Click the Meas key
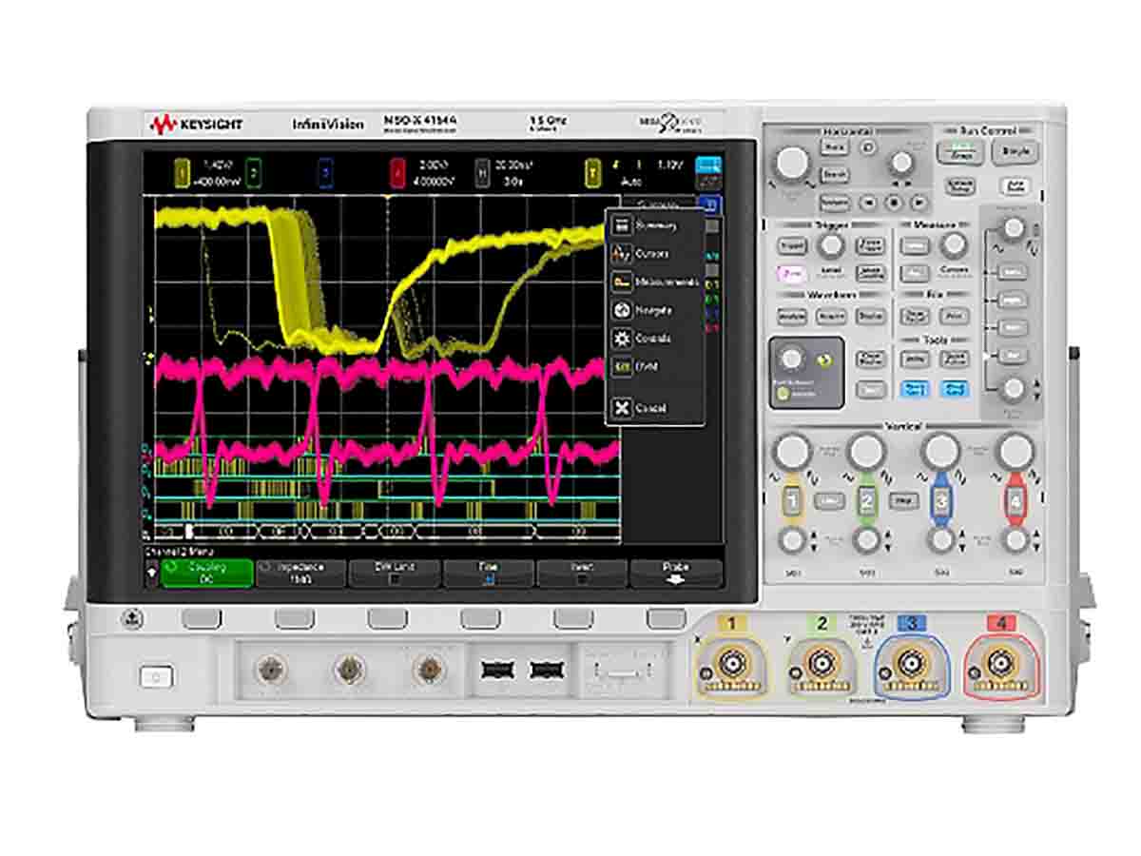 tap(915, 246)
